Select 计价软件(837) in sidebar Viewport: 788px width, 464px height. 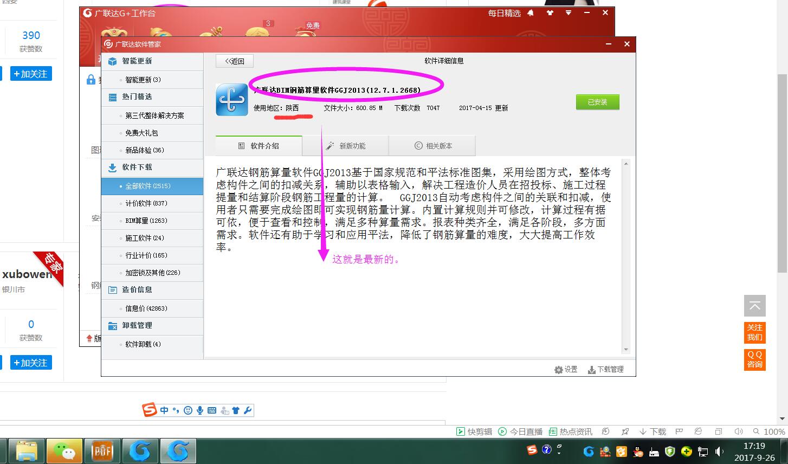pos(152,203)
